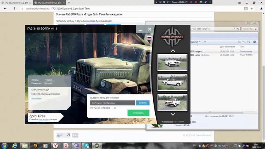Click the blue folder browse button
The image size is (265, 149).
click(x=143, y=103)
